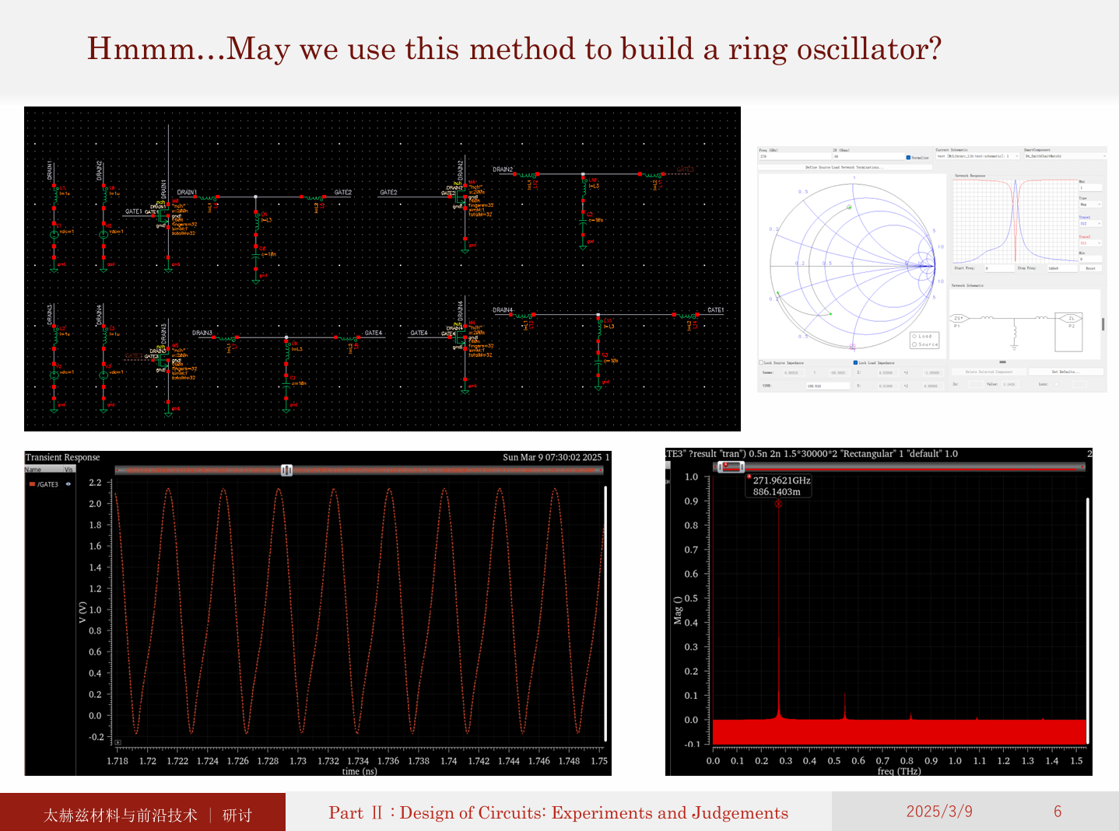
Task: Open the Trace1 S12 dropdown
Action: 1090,224
